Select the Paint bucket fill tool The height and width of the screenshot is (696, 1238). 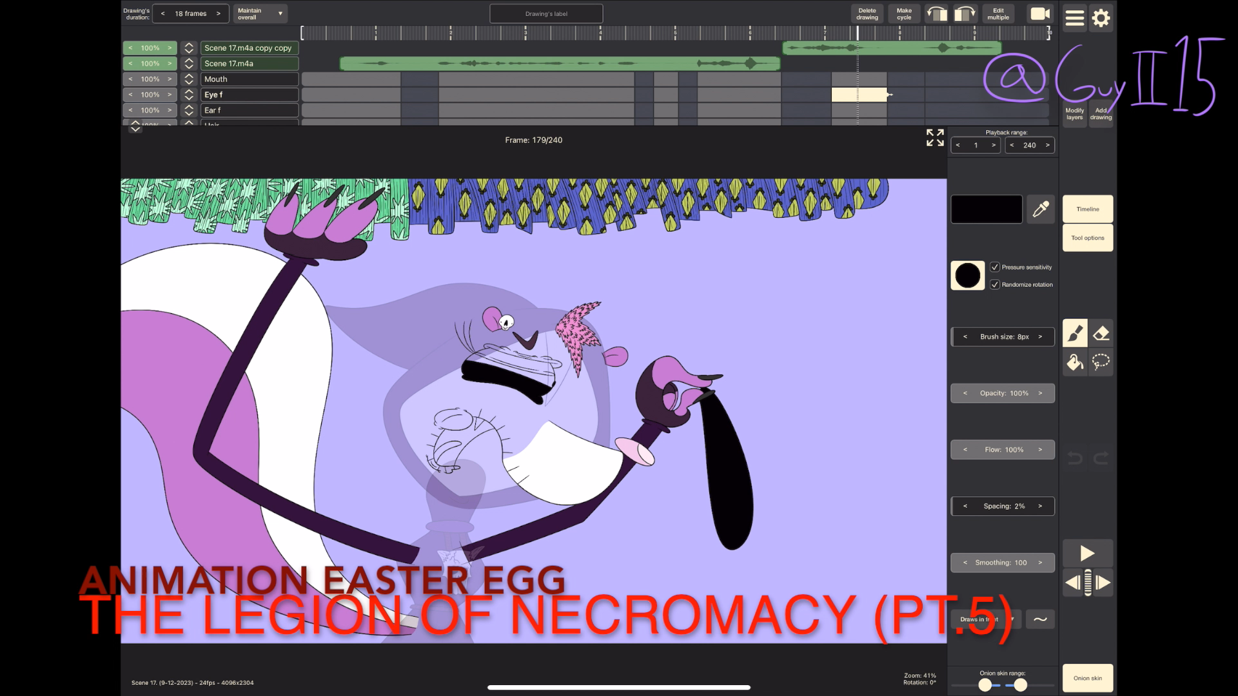[1075, 362]
